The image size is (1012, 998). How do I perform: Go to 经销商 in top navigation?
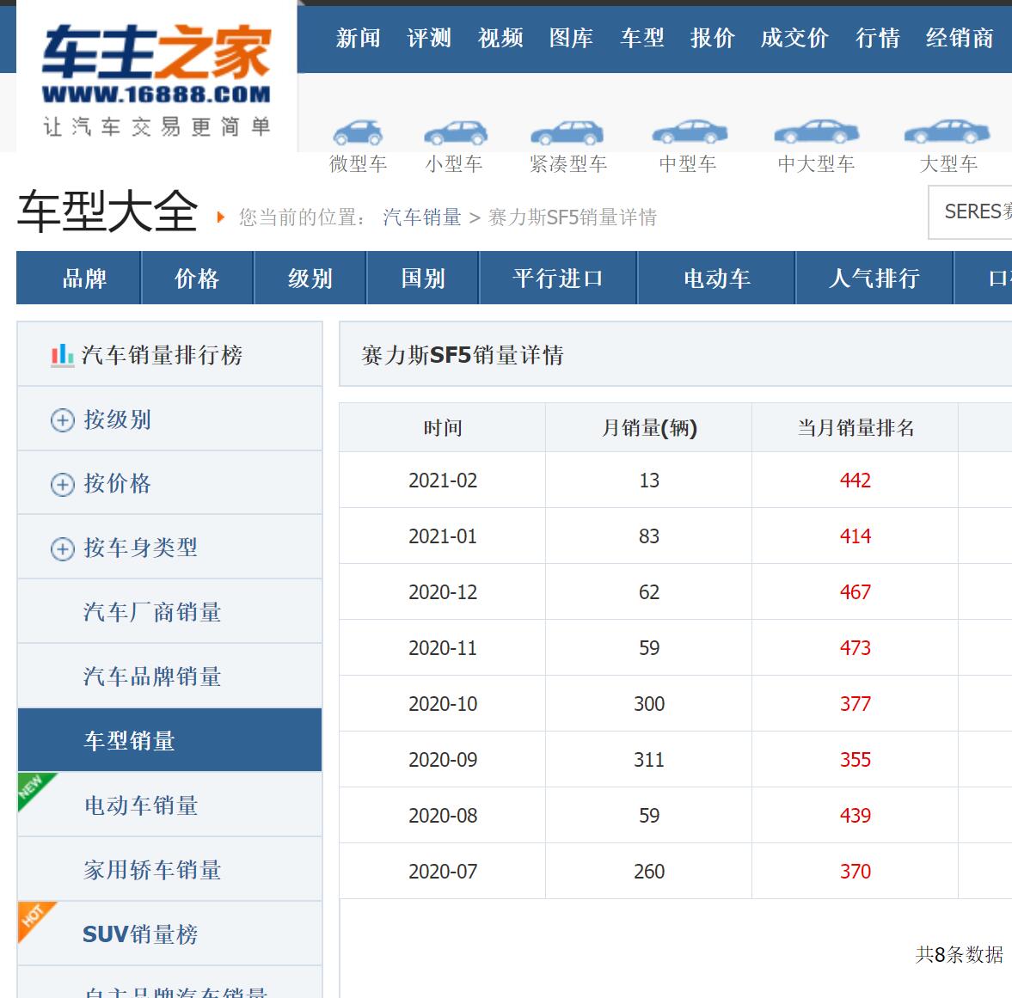click(960, 38)
